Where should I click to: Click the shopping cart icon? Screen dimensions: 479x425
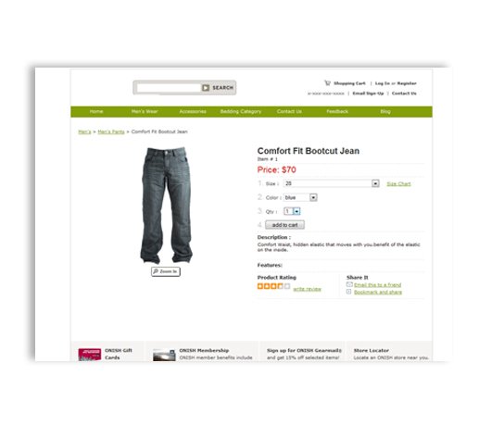coord(327,83)
